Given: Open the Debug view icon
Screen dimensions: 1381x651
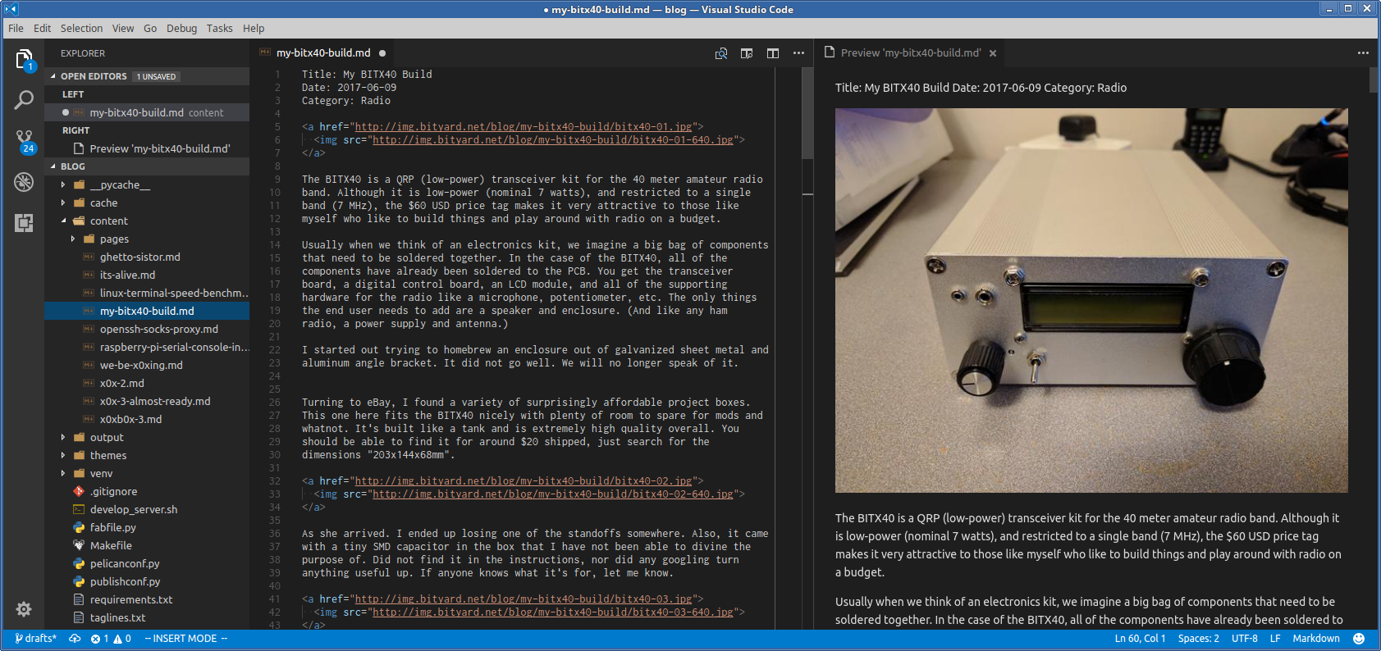Looking at the screenshot, I should [x=24, y=182].
